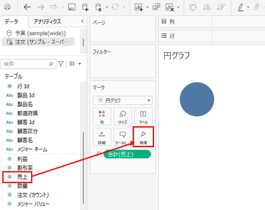Click the redo forward arrow
Image resolution: width=265 pixels, height=210 pixels.
click(41, 7)
